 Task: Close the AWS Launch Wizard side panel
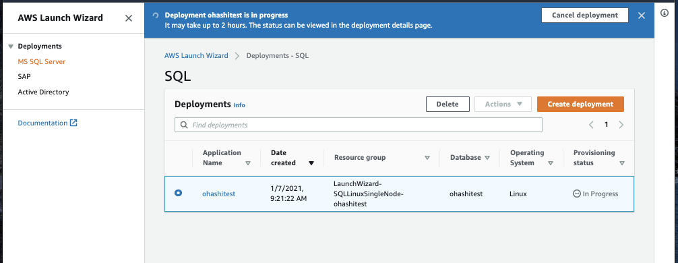click(129, 18)
